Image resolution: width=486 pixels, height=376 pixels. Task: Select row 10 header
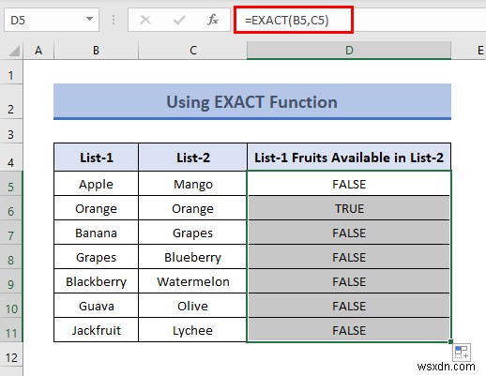pos(11,306)
